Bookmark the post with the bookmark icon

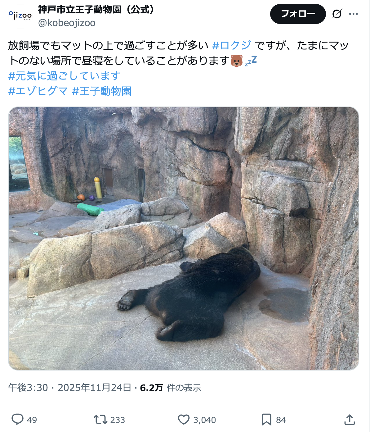[x=266, y=420]
